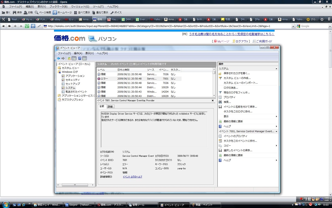This screenshot has height=208, width=332.
Task: Click the save selected events disk icon
Action: tap(220, 150)
